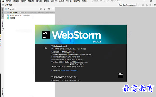Open the 重构(R) menu
The image size is (156, 97).
point(47,1)
